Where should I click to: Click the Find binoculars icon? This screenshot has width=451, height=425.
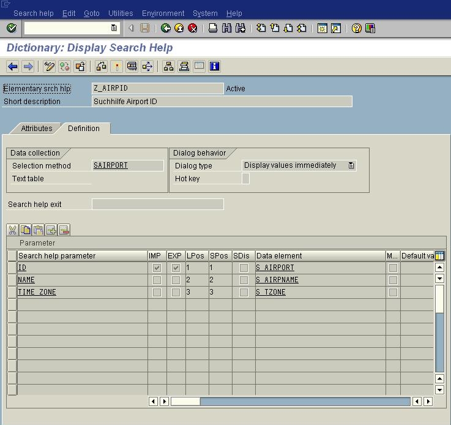[x=226, y=28]
